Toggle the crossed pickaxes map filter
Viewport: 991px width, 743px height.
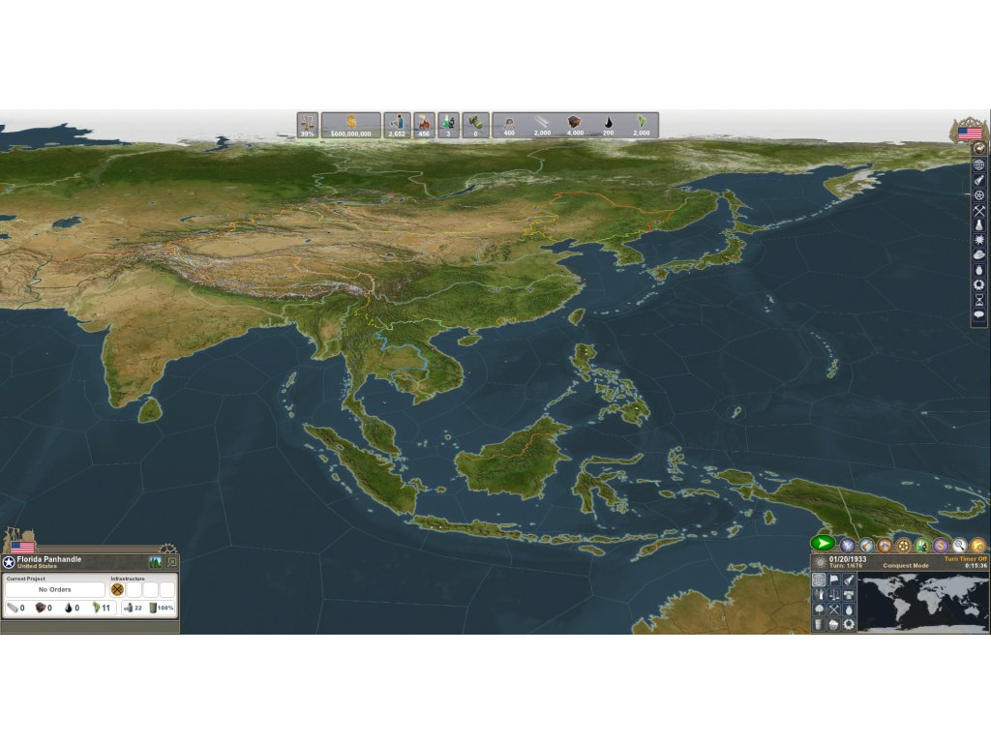833,609
